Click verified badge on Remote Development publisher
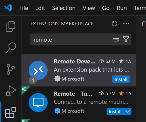146x122 pixels. coord(57,79)
